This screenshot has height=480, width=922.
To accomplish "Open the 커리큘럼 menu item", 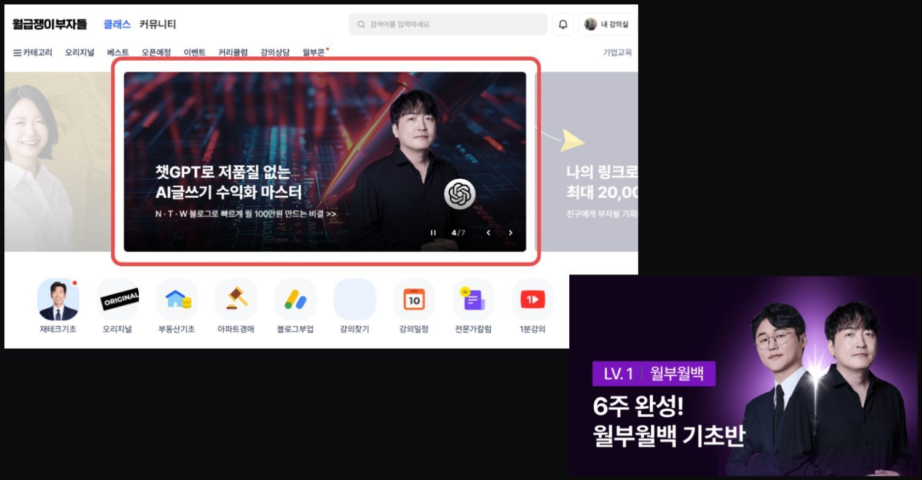I will click(x=233, y=53).
